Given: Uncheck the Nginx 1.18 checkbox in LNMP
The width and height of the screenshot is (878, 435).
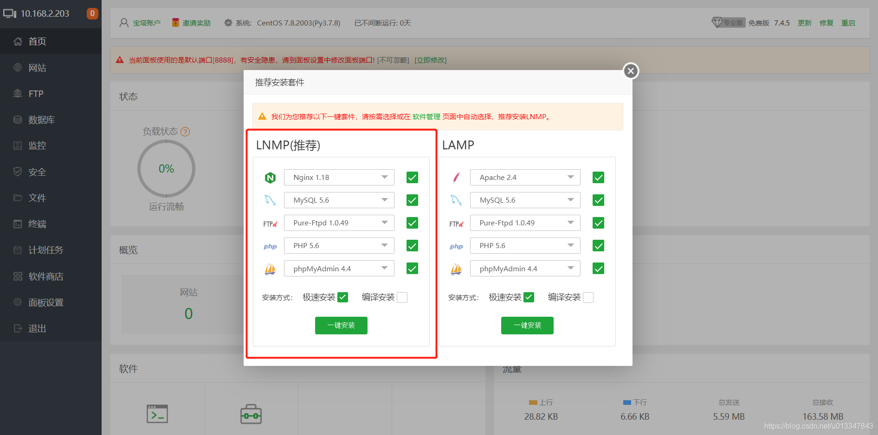Looking at the screenshot, I should click(412, 178).
